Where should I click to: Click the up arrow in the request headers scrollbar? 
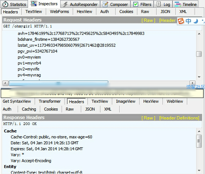199,34
